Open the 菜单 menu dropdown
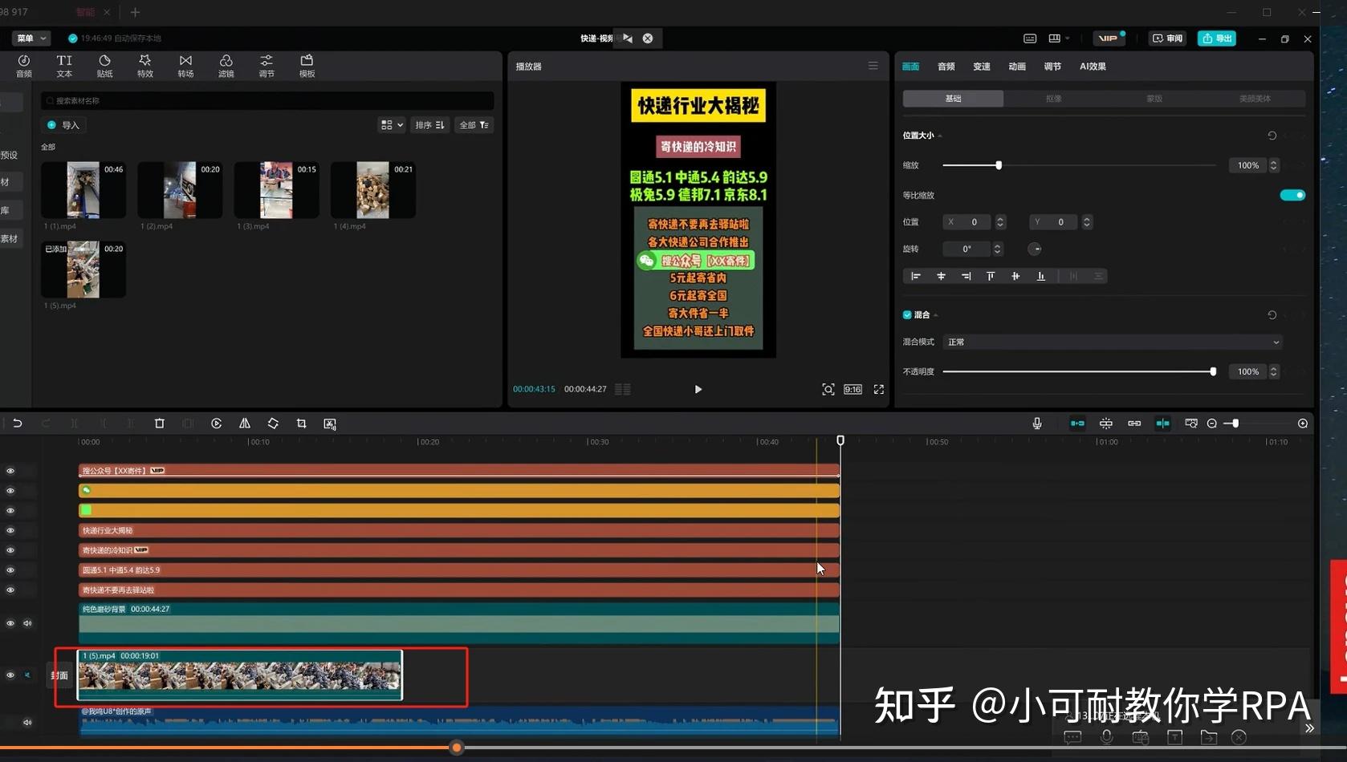This screenshot has height=762, width=1347. coord(31,39)
